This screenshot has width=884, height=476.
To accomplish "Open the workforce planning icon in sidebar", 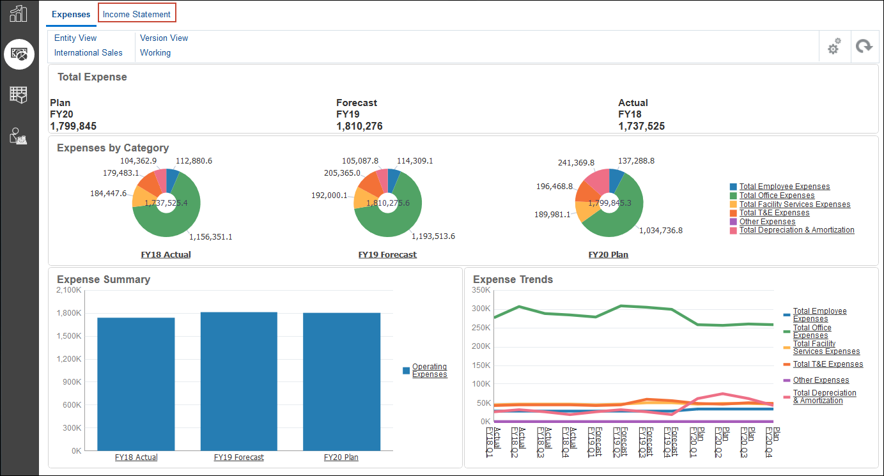I will pyautogui.click(x=19, y=135).
